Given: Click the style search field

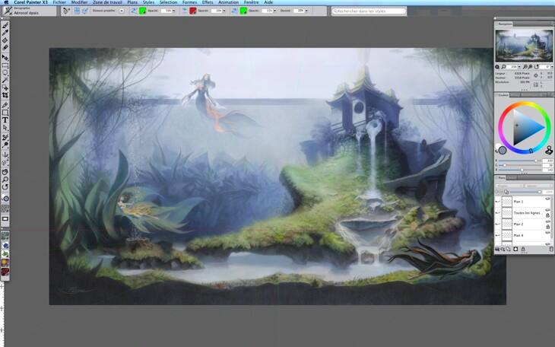Looking at the screenshot, I should pyautogui.click(x=369, y=11).
